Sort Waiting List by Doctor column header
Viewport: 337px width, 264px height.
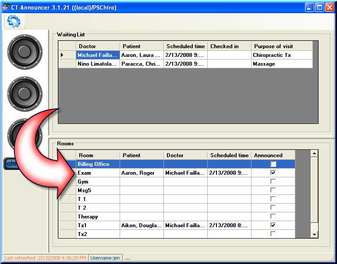pyautogui.click(x=98, y=46)
